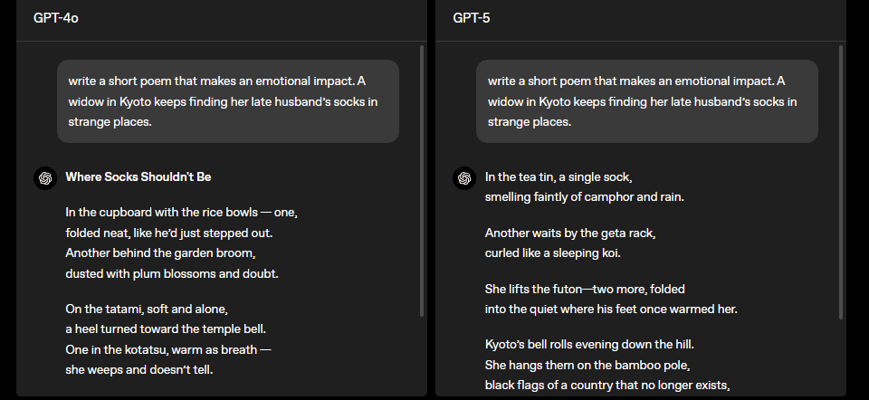The height and width of the screenshot is (400, 869).
Task: Click 'One in the kotatsu, warm as breath' line
Action: 168,349
